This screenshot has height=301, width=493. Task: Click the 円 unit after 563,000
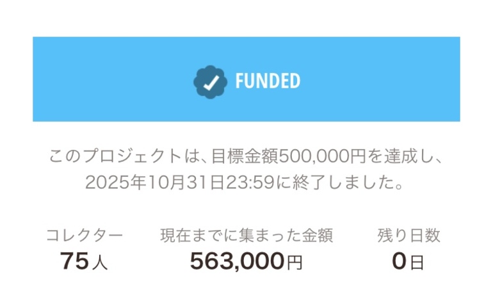tap(295, 263)
